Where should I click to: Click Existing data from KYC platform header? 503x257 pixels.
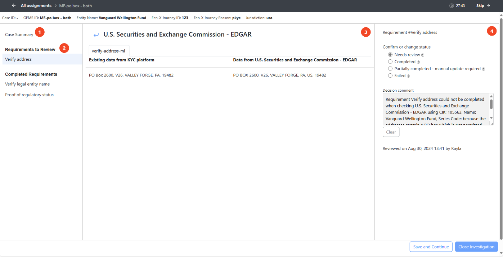[x=122, y=60]
